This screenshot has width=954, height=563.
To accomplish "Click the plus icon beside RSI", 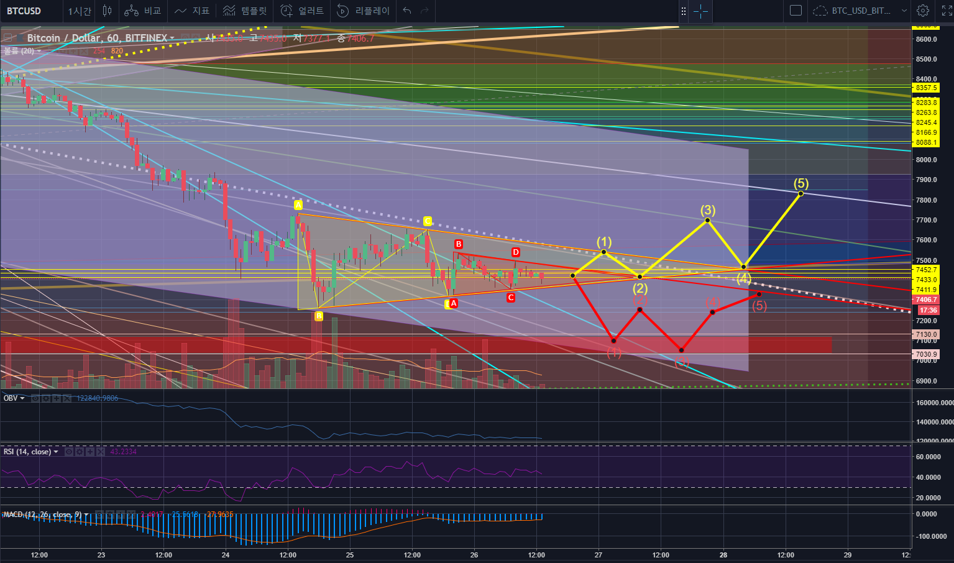I will tap(90, 452).
